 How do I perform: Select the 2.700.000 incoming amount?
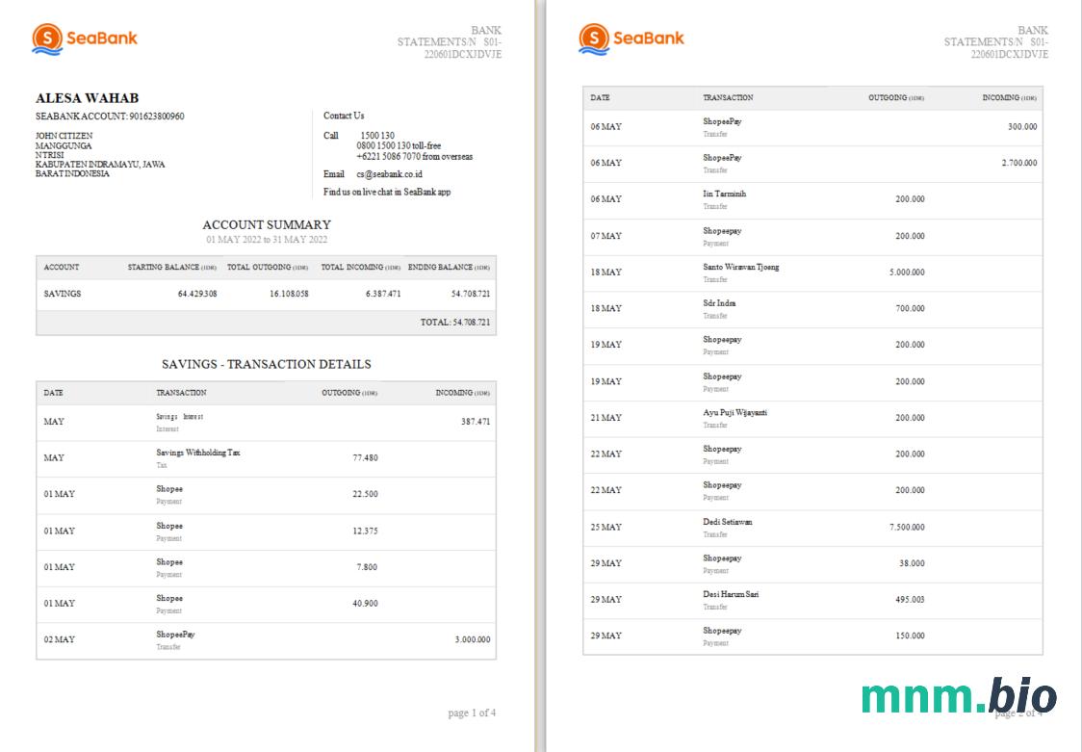tap(1018, 163)
